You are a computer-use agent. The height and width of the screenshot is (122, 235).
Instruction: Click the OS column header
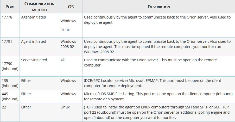(71, 7)
